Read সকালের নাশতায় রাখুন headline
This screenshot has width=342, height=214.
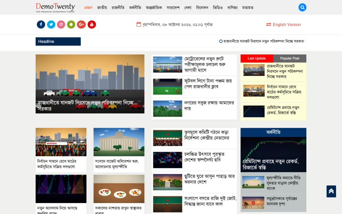coord(119,211)
